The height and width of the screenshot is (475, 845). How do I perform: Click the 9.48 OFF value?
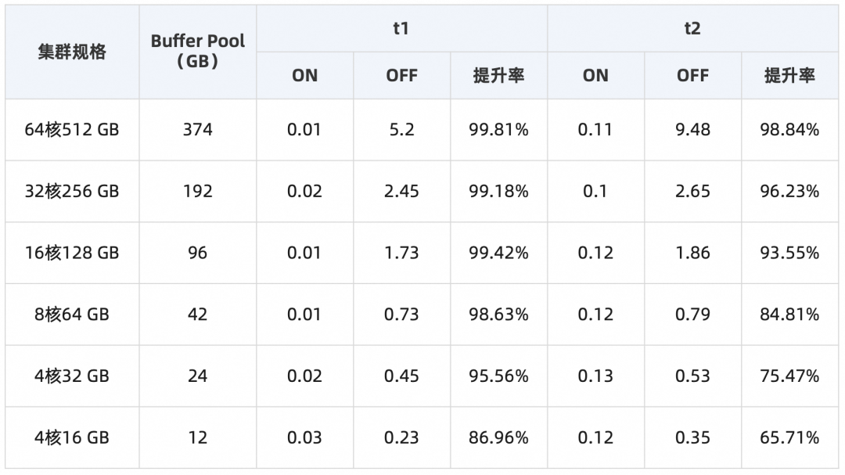pos(692,129)
